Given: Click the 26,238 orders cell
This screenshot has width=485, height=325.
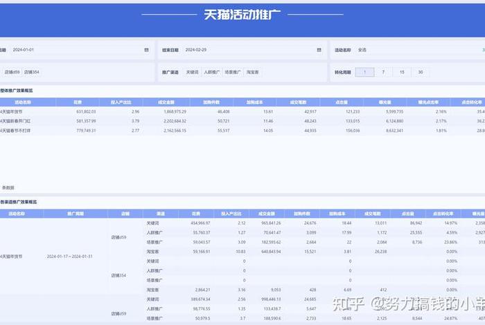Looking at the screenshot, I should [381, 252].
